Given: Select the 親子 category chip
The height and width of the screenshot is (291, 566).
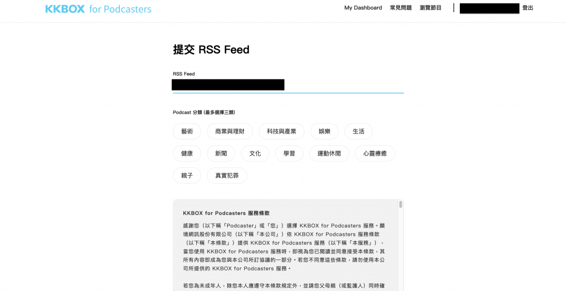Looking at the screenshot, I should [187, 175].
